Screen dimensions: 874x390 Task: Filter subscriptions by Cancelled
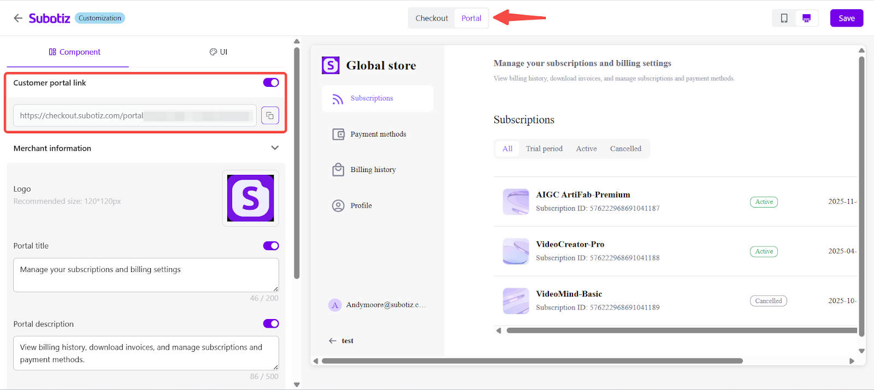point(625,149)
